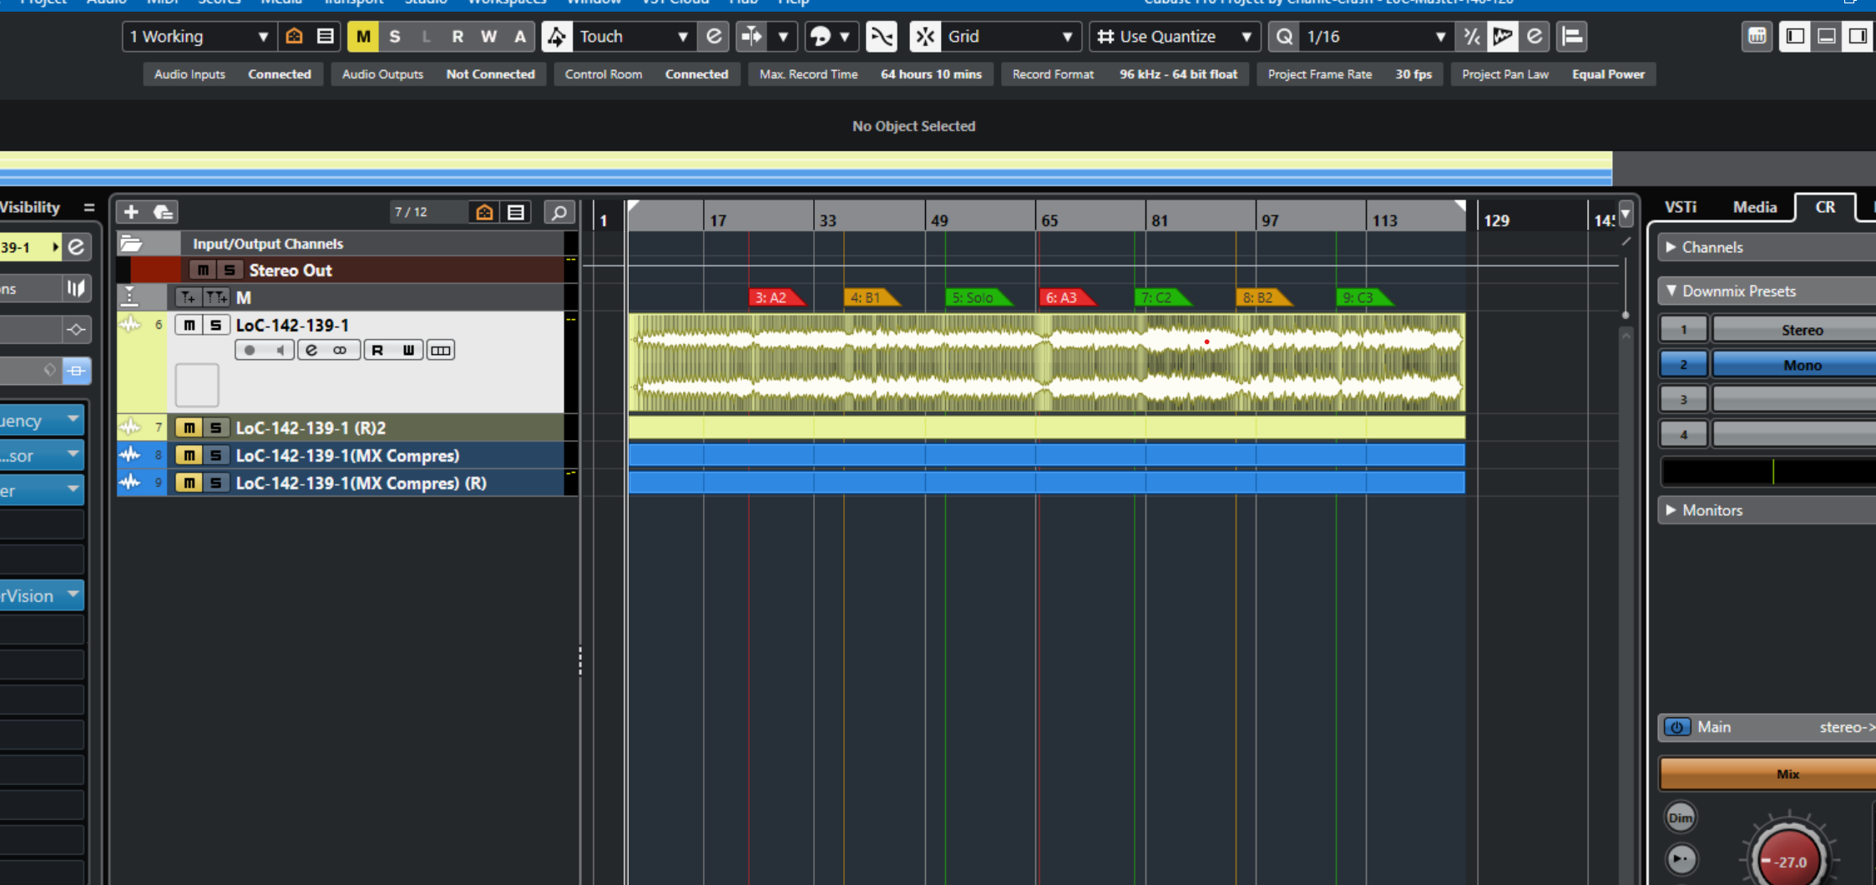
Task: Click toolbar constrain delay/list icon
Action: (x=326, y=36)
